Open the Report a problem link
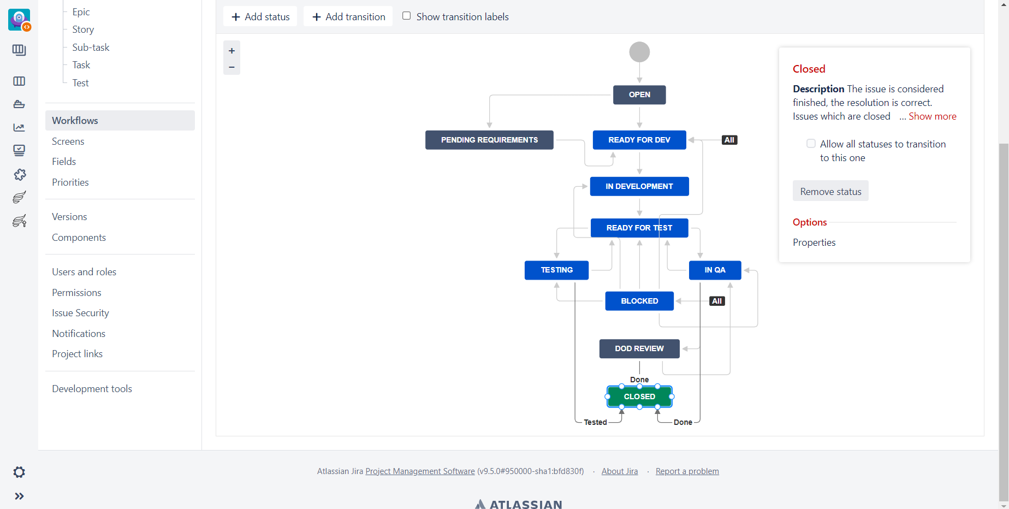Image resolution: width=1009 pixels, height=509 pixels. [x=687, y=471]
